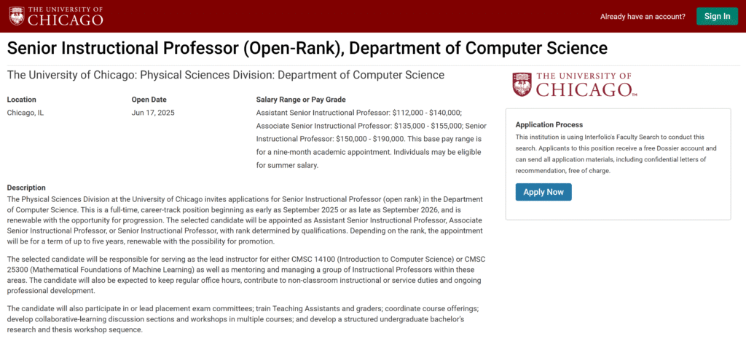Click the 'research and thesis workshop sequence.' line
Screen dimensions: 746x341
pos(75,329)
